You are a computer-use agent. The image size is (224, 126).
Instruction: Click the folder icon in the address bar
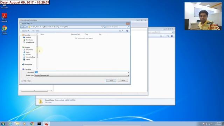[29, 27]
